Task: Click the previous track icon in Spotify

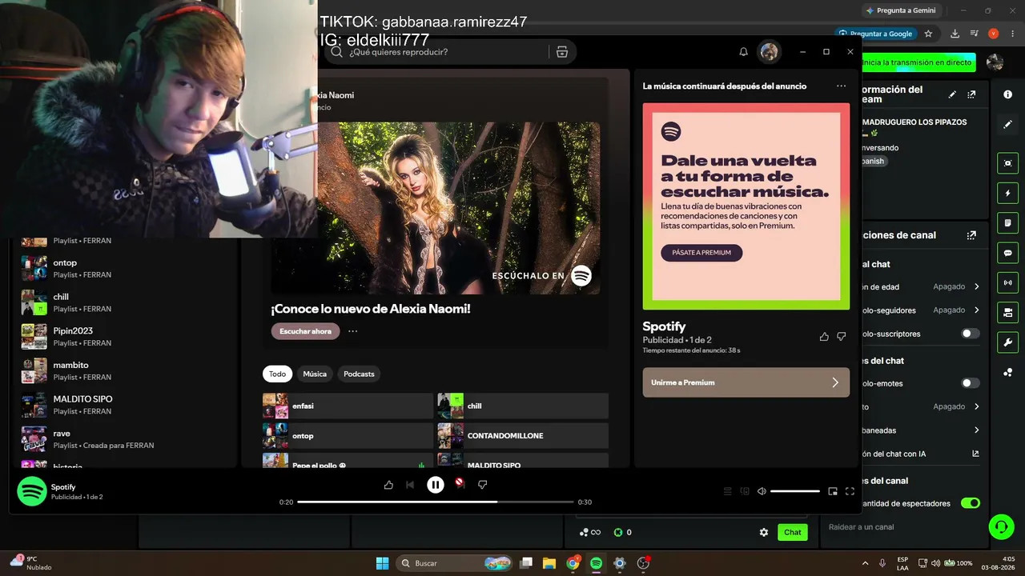Action: point(410,485)
